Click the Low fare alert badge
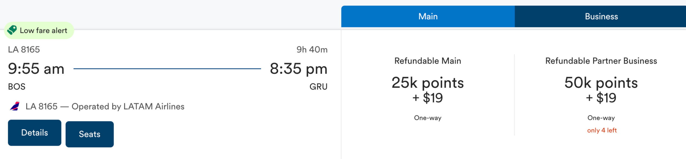 [x=39, y=30]
